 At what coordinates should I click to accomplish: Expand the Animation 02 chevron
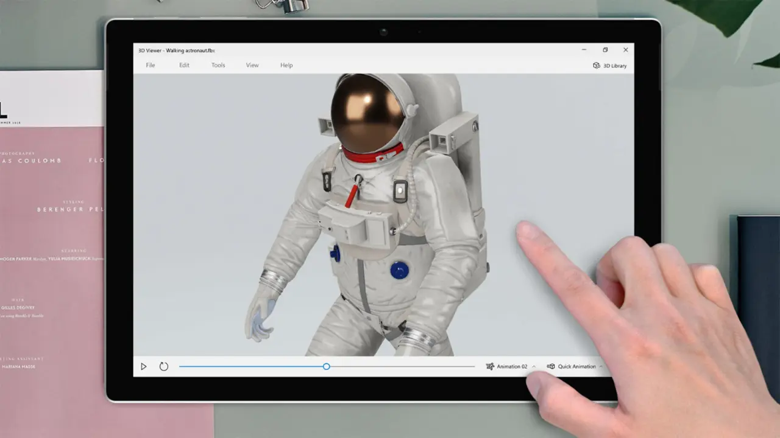[534, 367]
